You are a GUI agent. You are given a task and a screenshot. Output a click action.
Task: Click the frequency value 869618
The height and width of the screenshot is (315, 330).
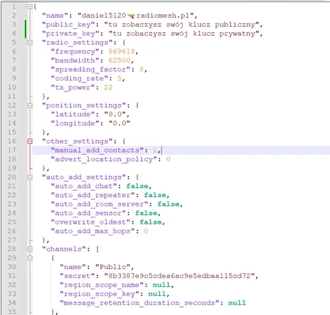(122, 51)
